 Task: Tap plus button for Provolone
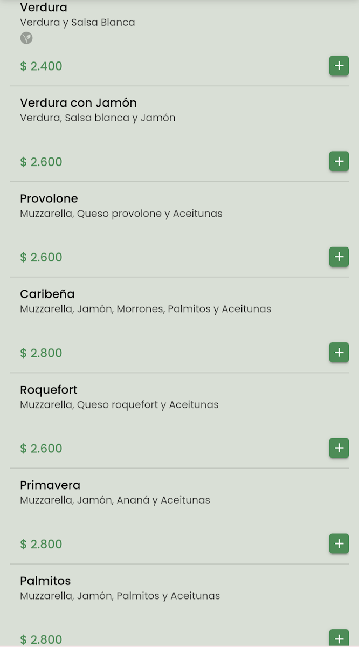coord(339,257)
